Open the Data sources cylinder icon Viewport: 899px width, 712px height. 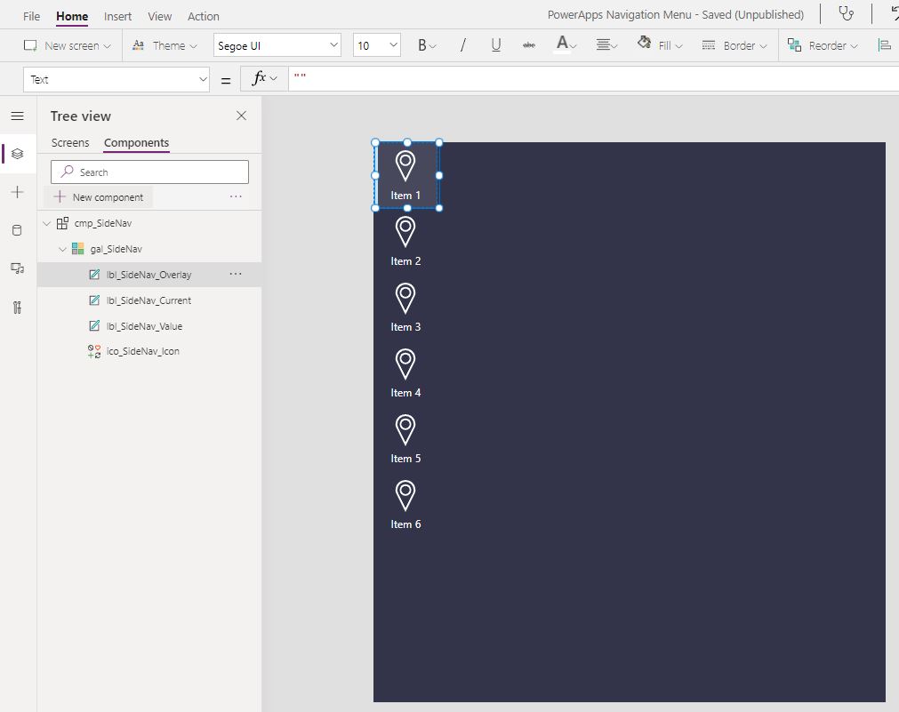pyautogui.click(x=17, y=230)
